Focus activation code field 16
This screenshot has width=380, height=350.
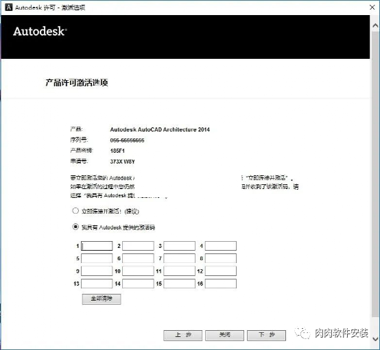[x=221, y=284]
